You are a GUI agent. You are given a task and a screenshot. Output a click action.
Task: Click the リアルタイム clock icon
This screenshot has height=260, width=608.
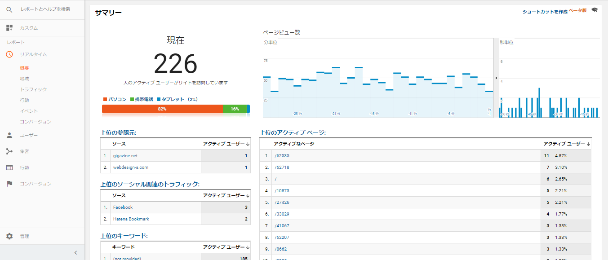pos(9,54)
